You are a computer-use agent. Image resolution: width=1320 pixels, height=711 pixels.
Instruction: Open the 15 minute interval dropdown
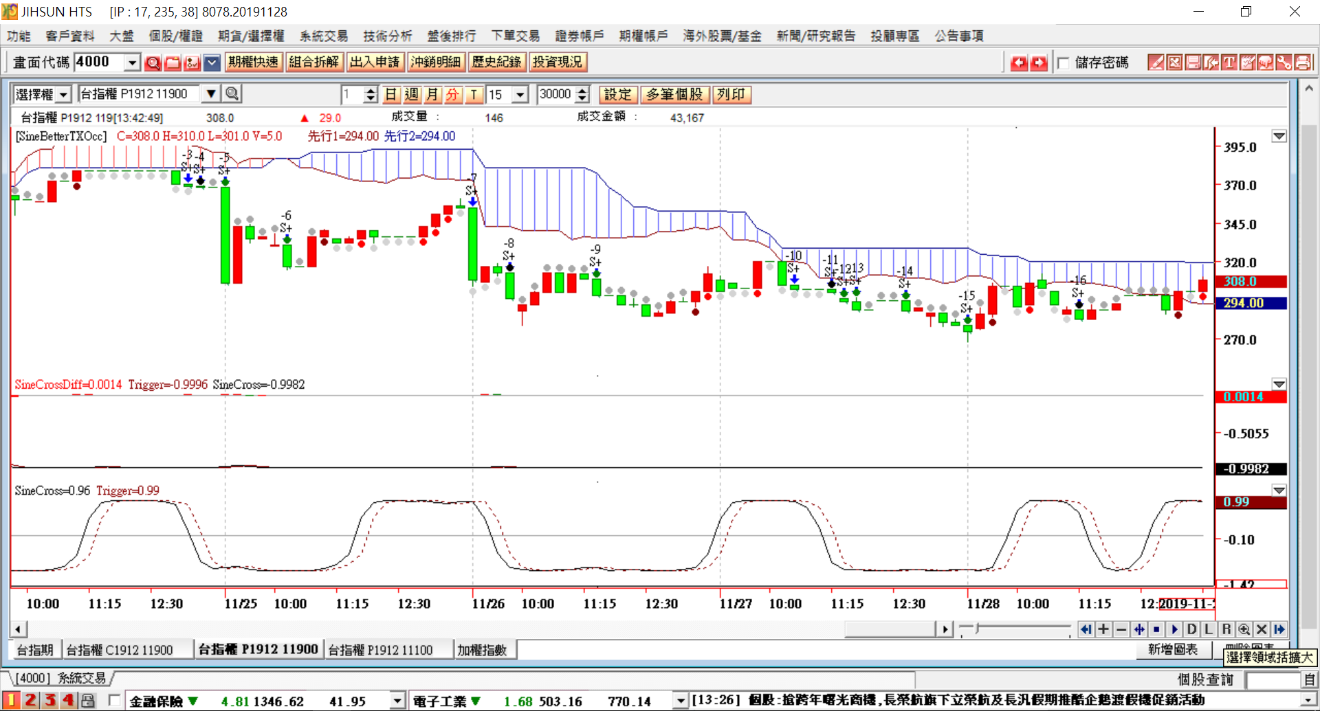click(520, 94)
